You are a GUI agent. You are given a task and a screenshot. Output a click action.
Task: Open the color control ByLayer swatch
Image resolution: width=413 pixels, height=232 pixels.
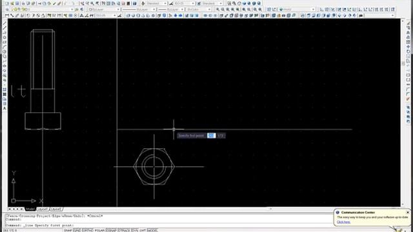point(103,10)
